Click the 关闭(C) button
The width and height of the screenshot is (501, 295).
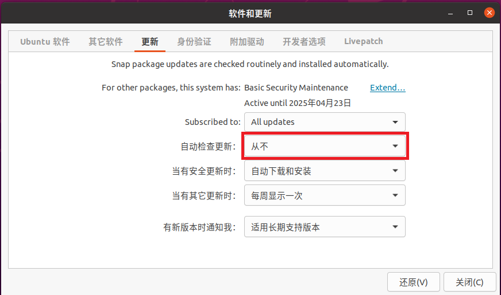[469, 282]
